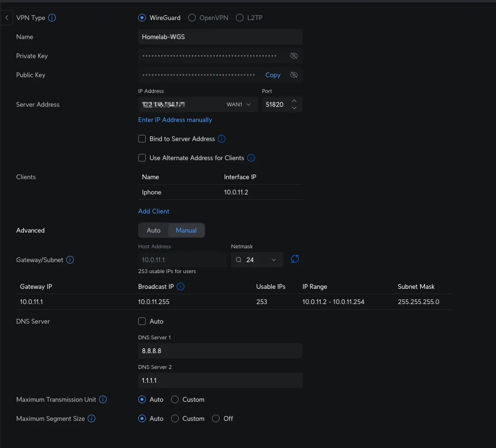Select the Manual advanced tab
The height and width of the screenshot is (448, 496).
(186, 230)
